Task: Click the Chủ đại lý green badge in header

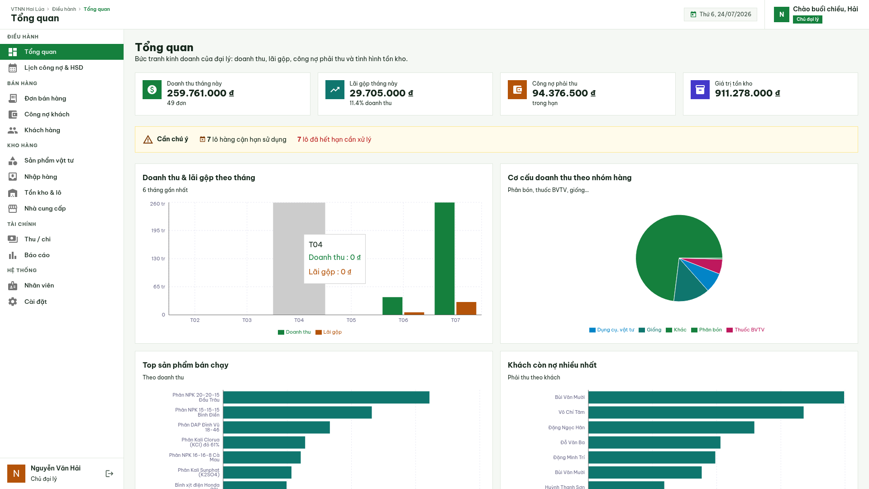Action: 807,19
